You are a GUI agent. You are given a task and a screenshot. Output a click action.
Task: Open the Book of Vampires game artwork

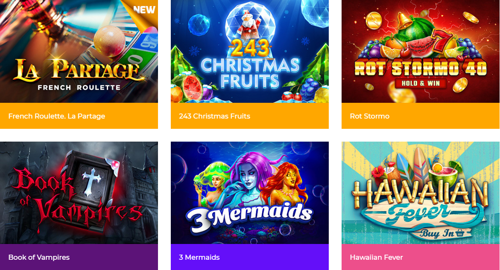79,193
